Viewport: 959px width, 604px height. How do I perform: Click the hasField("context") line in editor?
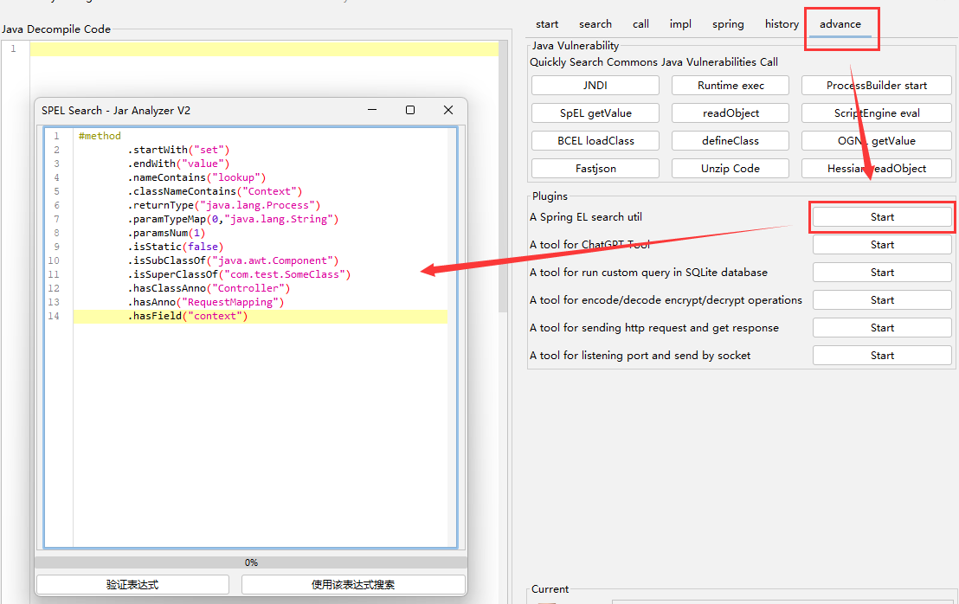click(188, 317)
